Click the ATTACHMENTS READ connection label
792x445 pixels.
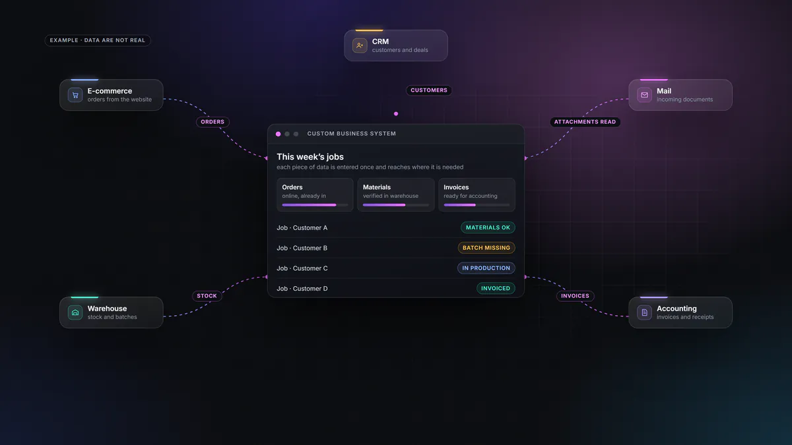click(585, 122)
